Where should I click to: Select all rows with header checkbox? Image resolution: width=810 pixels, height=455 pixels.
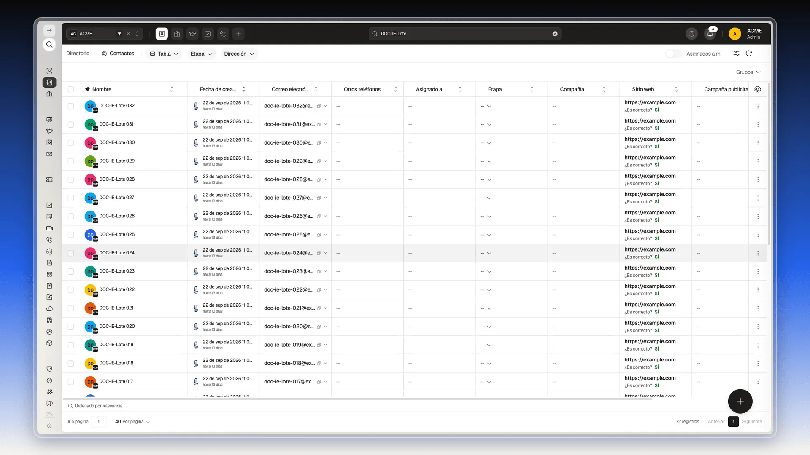71,89
